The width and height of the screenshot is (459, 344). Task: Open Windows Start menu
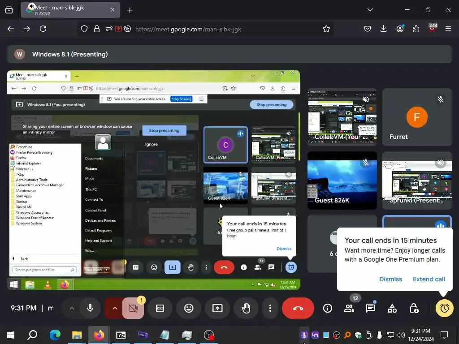click(x=11, y=335)
